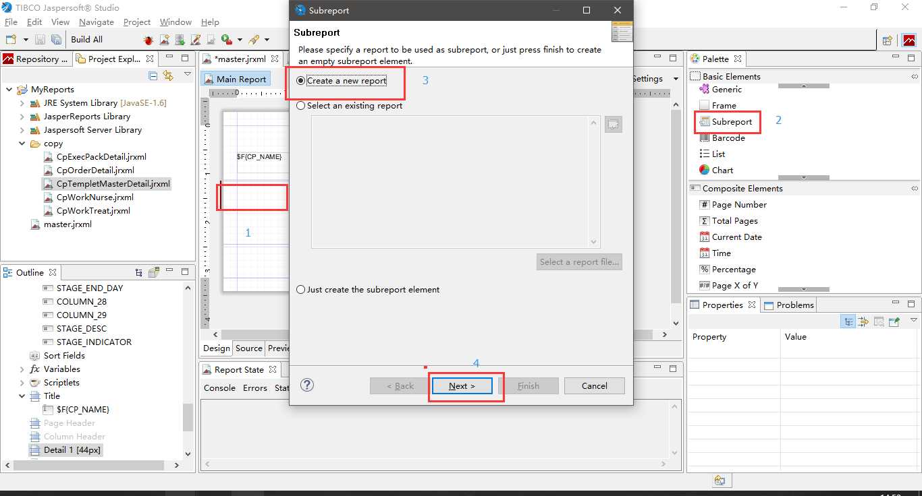Select the Subreport palette element
Image resolution: width=922 pixels, height=496 pixels.
click(726, 121)
